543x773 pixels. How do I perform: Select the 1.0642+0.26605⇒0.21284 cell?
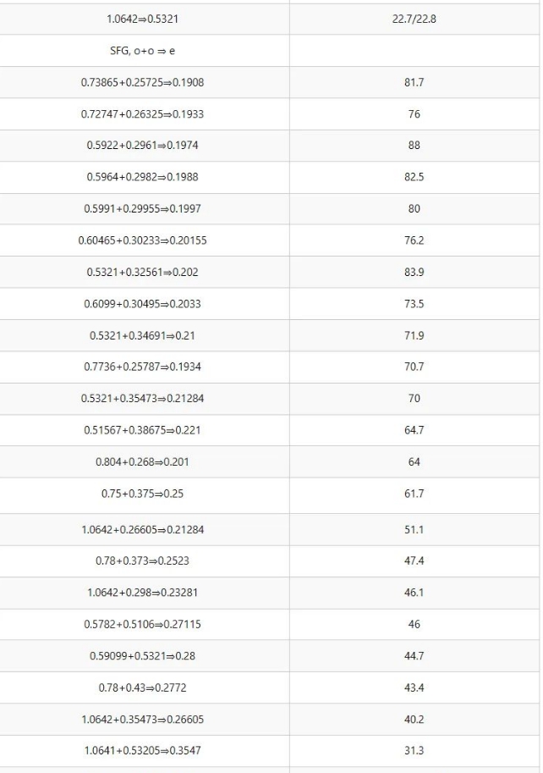(x=142, y=529)
